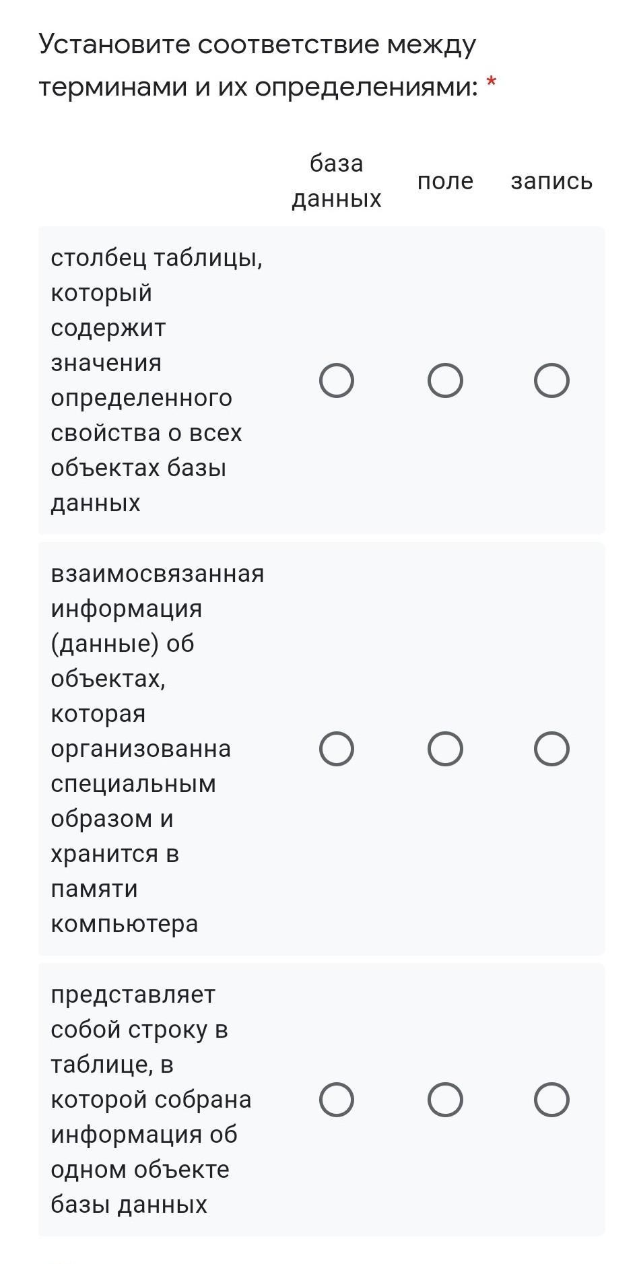Select 'запись' for the столбец таблицы definition
Viewport: 637px width, 1264px height.
click(551, 380)
